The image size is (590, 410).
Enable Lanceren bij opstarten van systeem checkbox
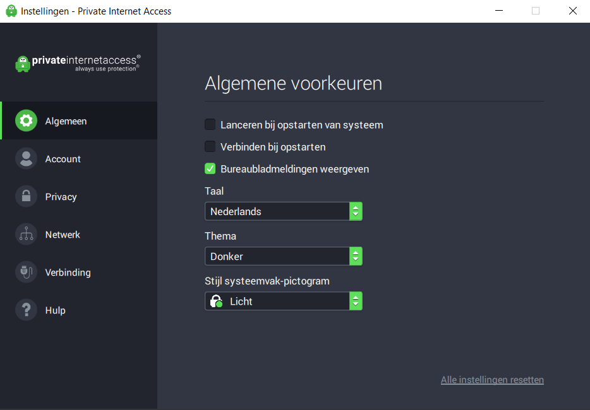pos(210,124)
